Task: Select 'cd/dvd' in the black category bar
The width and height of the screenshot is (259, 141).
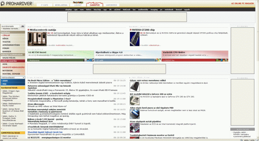Action: (x=117, y=10)
